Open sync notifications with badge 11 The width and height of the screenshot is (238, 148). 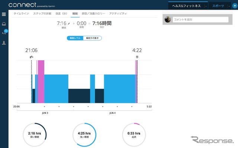click(x=4, y=32)
